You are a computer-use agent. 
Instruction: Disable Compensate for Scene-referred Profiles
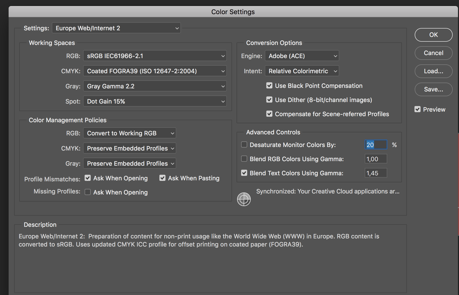point(269,114)
